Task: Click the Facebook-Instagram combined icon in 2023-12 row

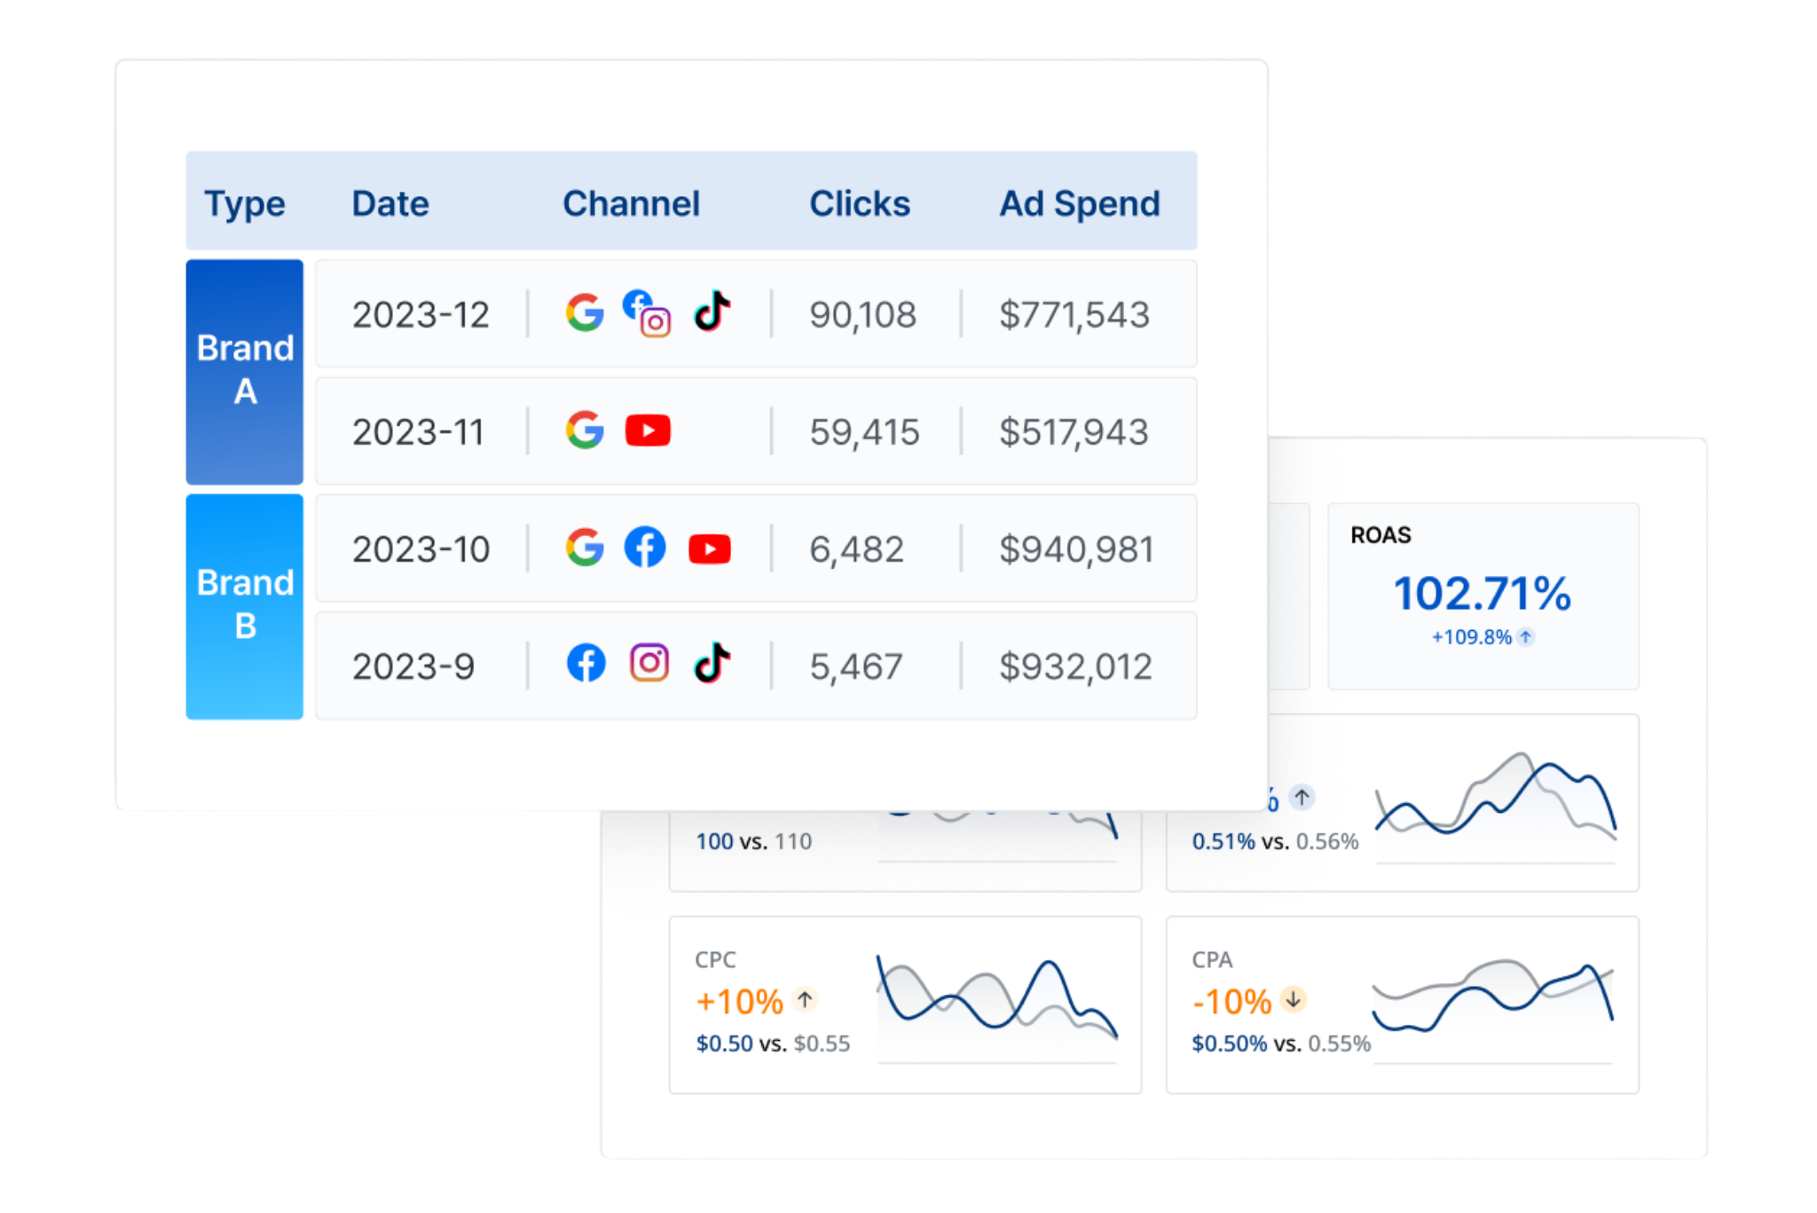Action: [646, 313]
